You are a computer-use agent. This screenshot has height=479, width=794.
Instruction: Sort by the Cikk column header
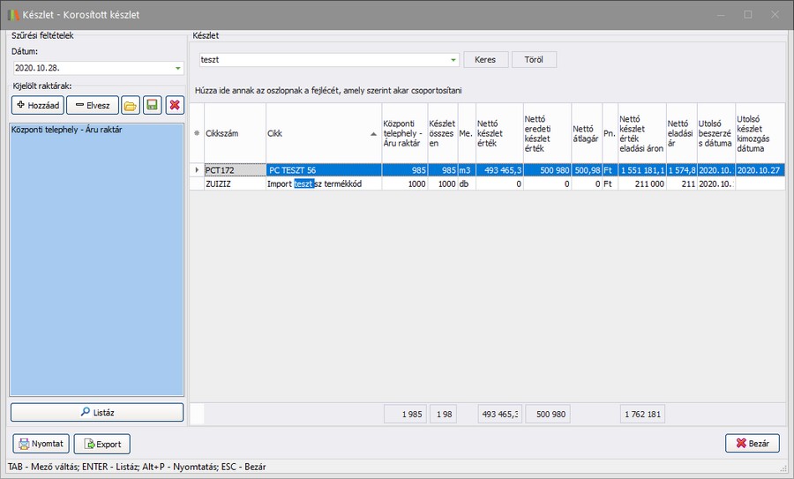(x=322, y=133)
